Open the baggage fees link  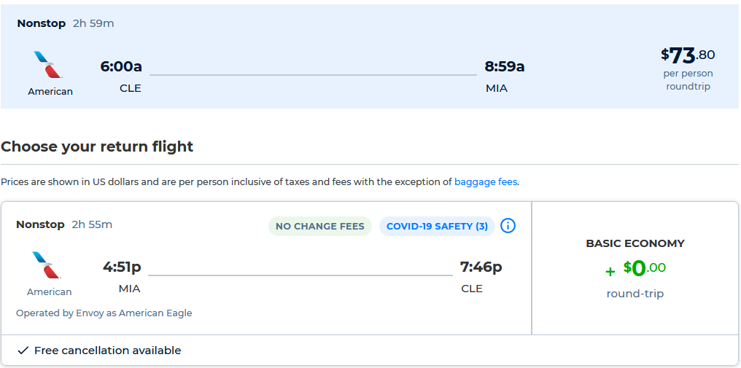click(x=486, y=181)
